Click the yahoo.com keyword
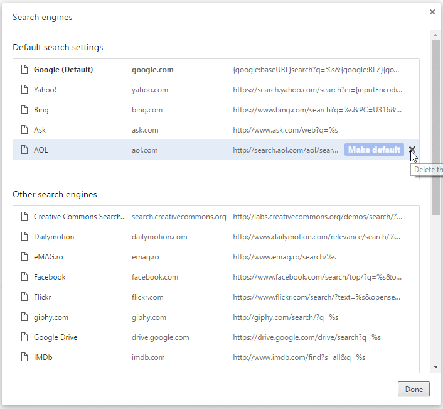Screen dimensions: 443x409 150,90
